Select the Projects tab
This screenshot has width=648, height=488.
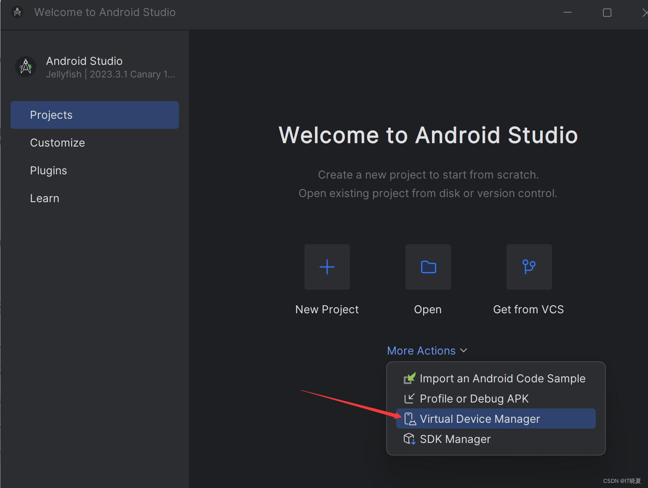pos(95,115)
